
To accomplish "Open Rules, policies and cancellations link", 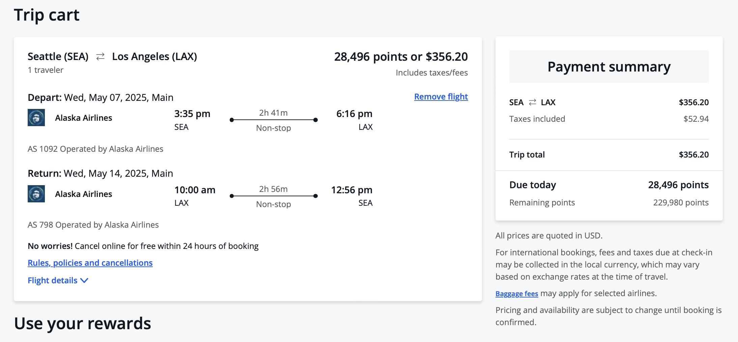I will [90, 263].
